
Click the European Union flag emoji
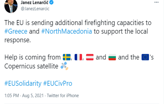pos(145,57)
